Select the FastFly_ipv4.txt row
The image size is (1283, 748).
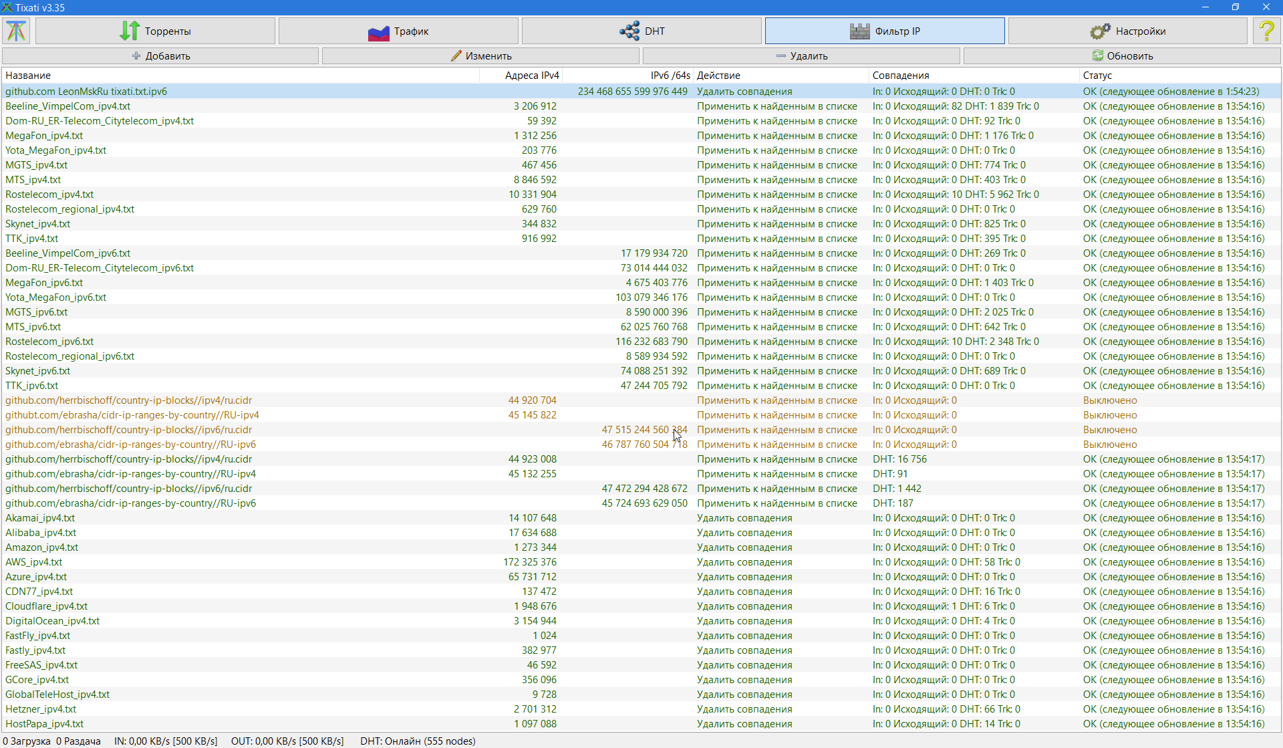point(641,636)
